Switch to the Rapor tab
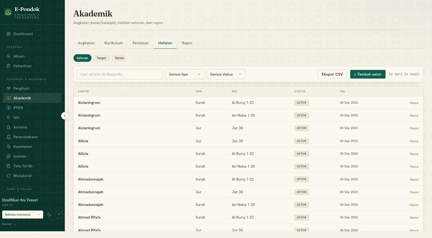The width and height of the screenshot is (432, 238). click(187, 43)
